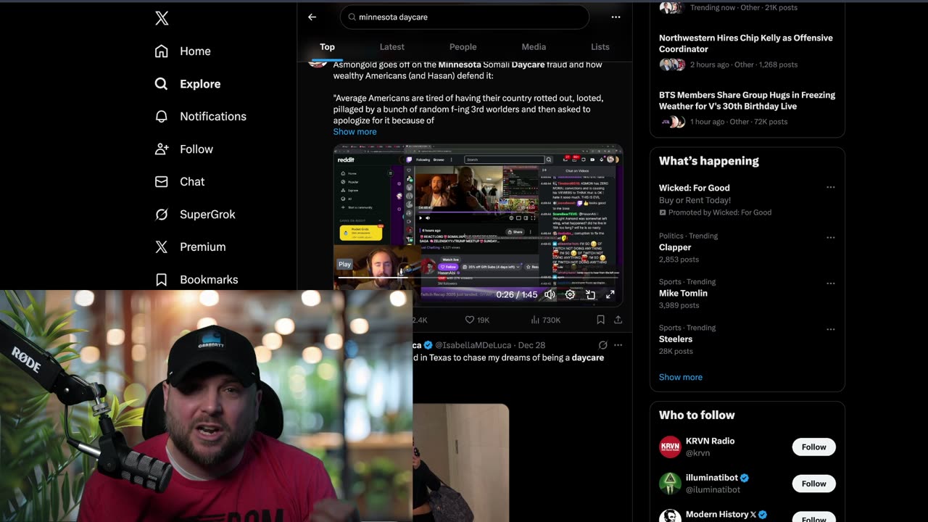Open Follow in sidebar
This screenshot has width=928, height=522.
point(184,149)
